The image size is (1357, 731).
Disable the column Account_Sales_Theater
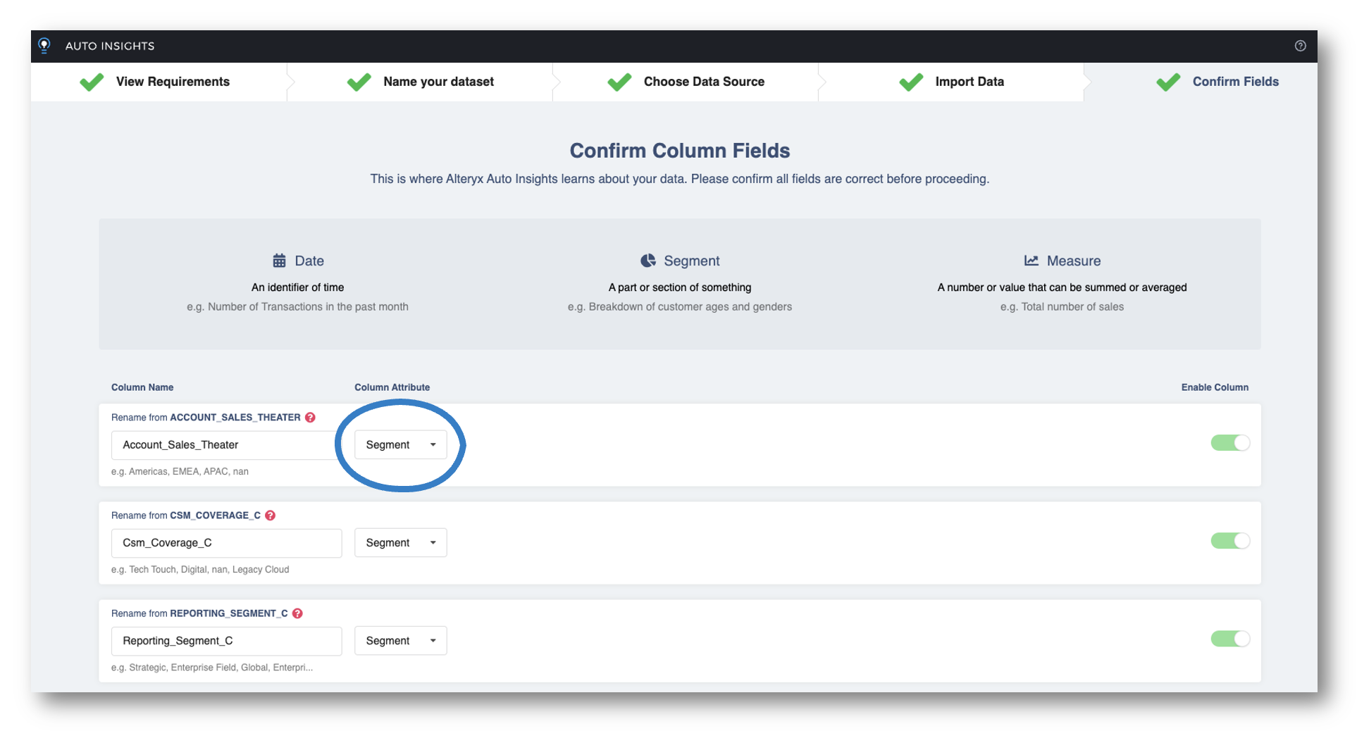(x=1229, y=443)
